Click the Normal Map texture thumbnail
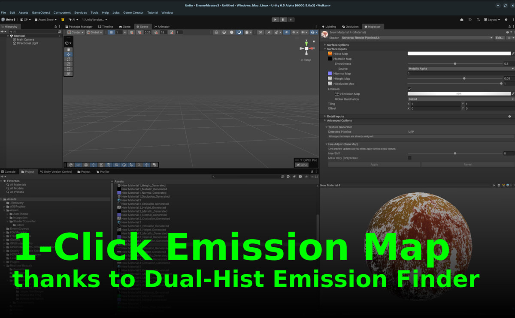Screen dimensions: 515x318 click(x=330, y=74)
